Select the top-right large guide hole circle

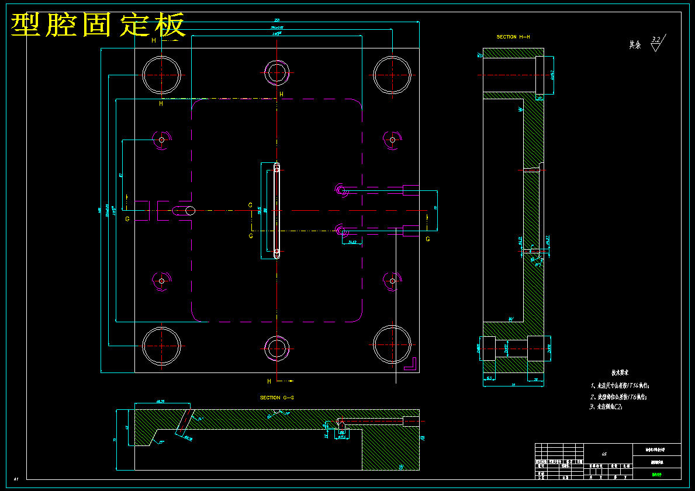[392, 75]
